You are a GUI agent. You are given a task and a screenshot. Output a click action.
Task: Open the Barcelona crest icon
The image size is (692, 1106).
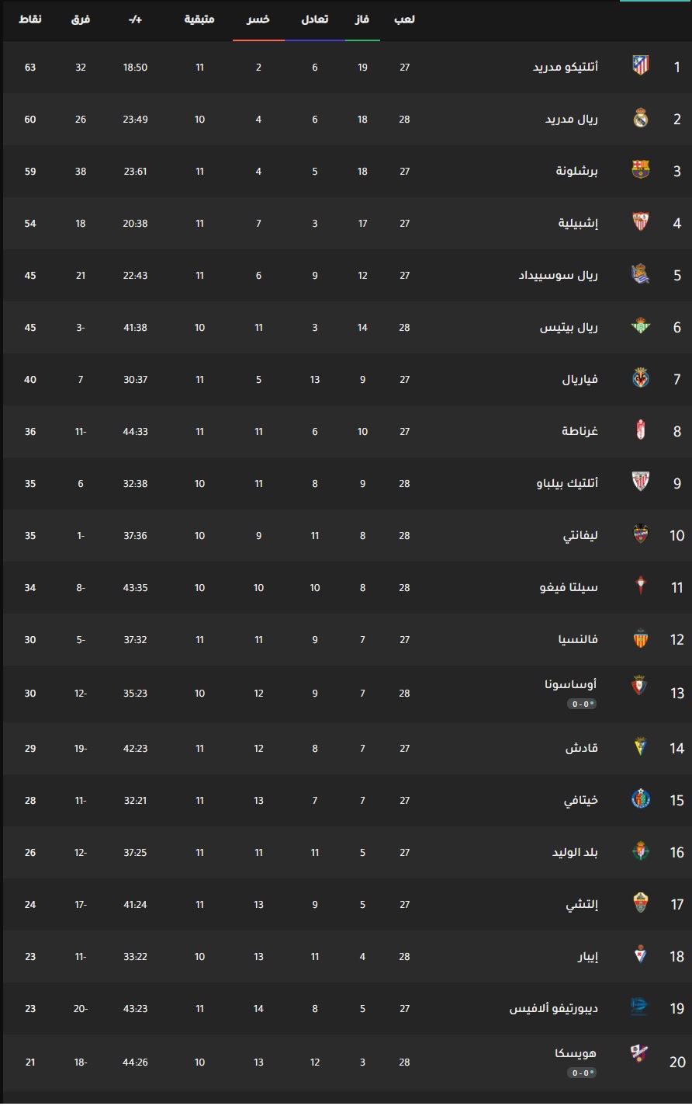(640, 171)
